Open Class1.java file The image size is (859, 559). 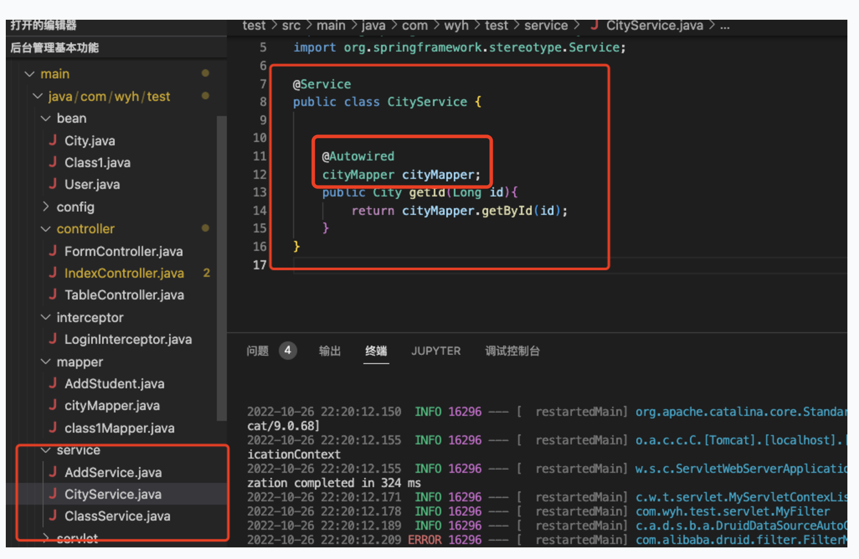tap(98, 163)
